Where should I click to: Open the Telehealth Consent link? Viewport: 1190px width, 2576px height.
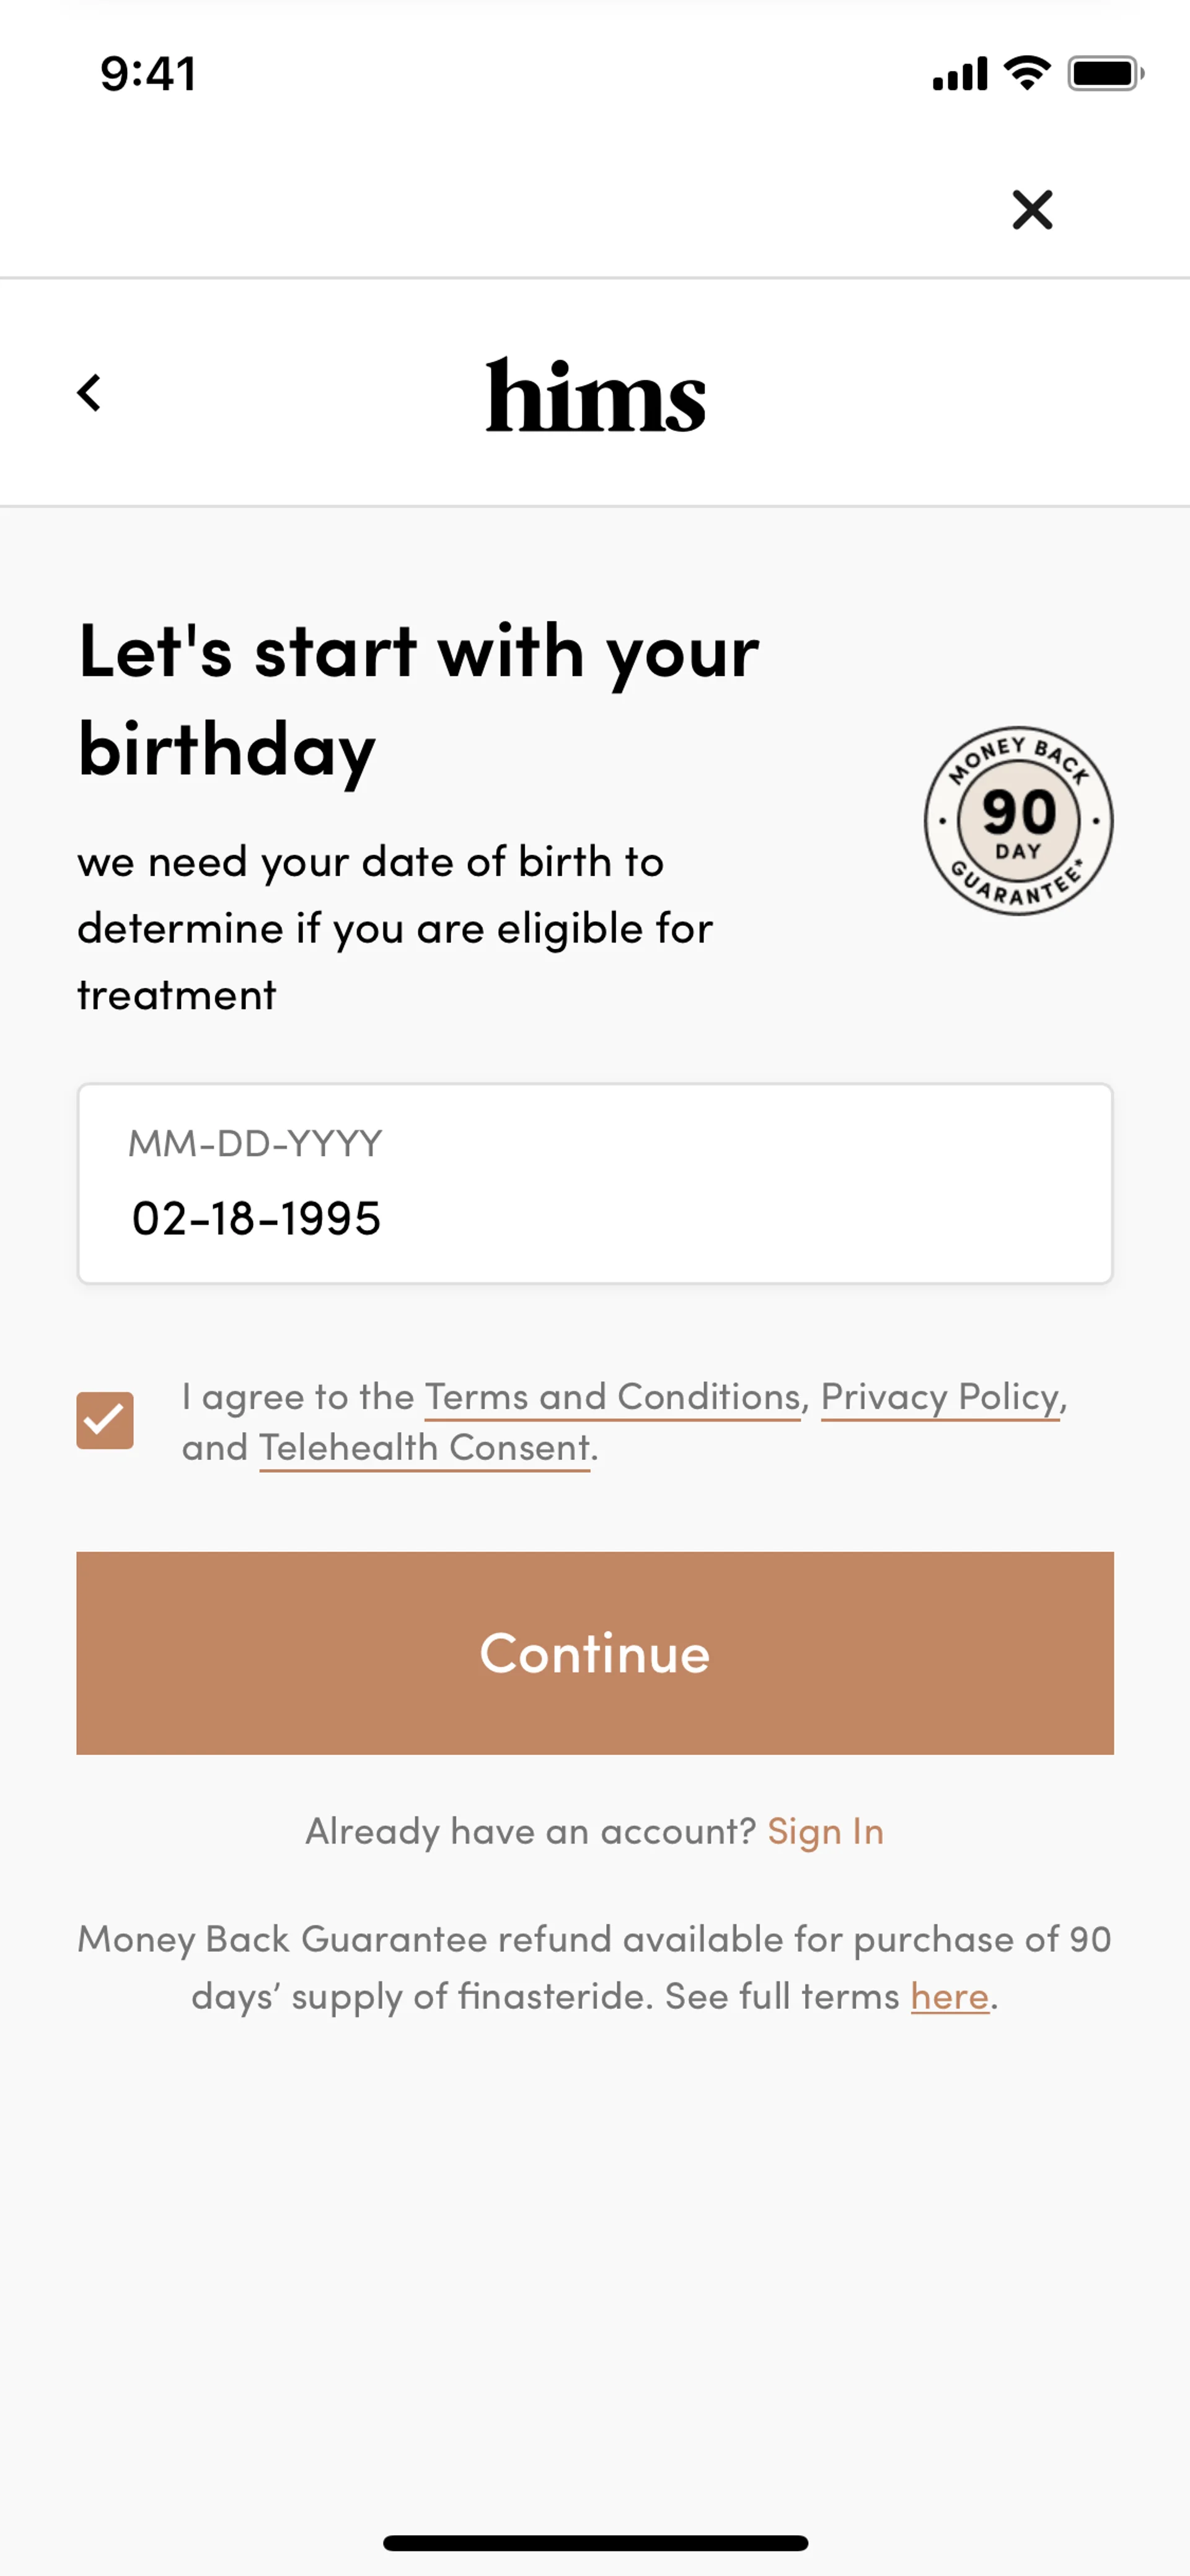[x=424, y=1447]
